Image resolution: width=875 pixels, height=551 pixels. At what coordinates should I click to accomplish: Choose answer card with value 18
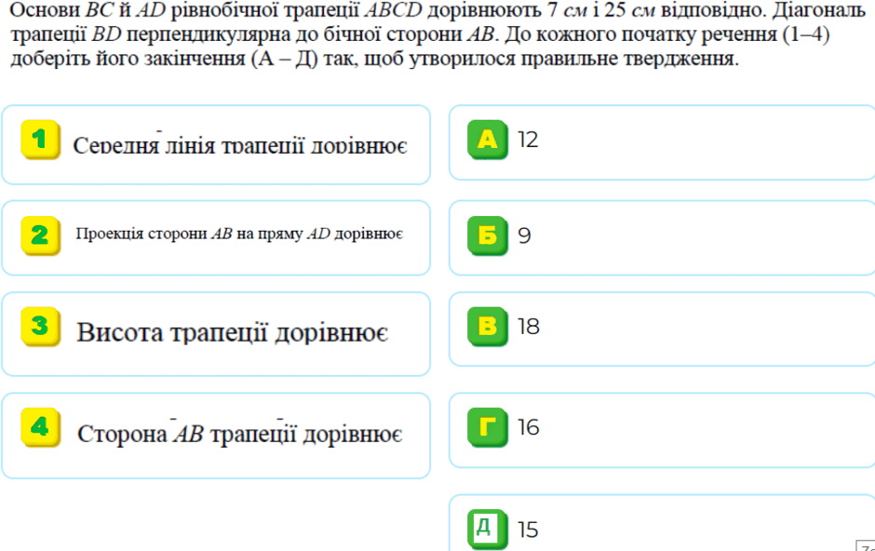click(662, 329)
